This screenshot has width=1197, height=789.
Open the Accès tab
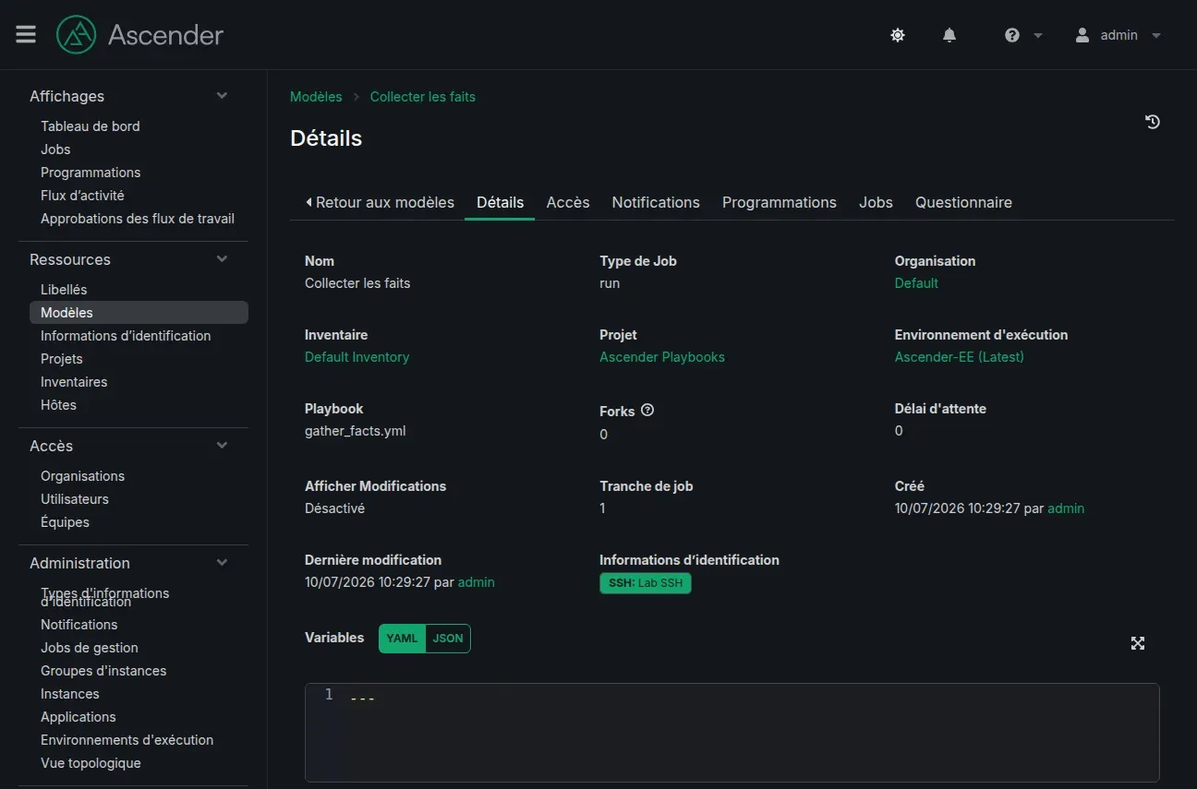[x=568, y=202]
